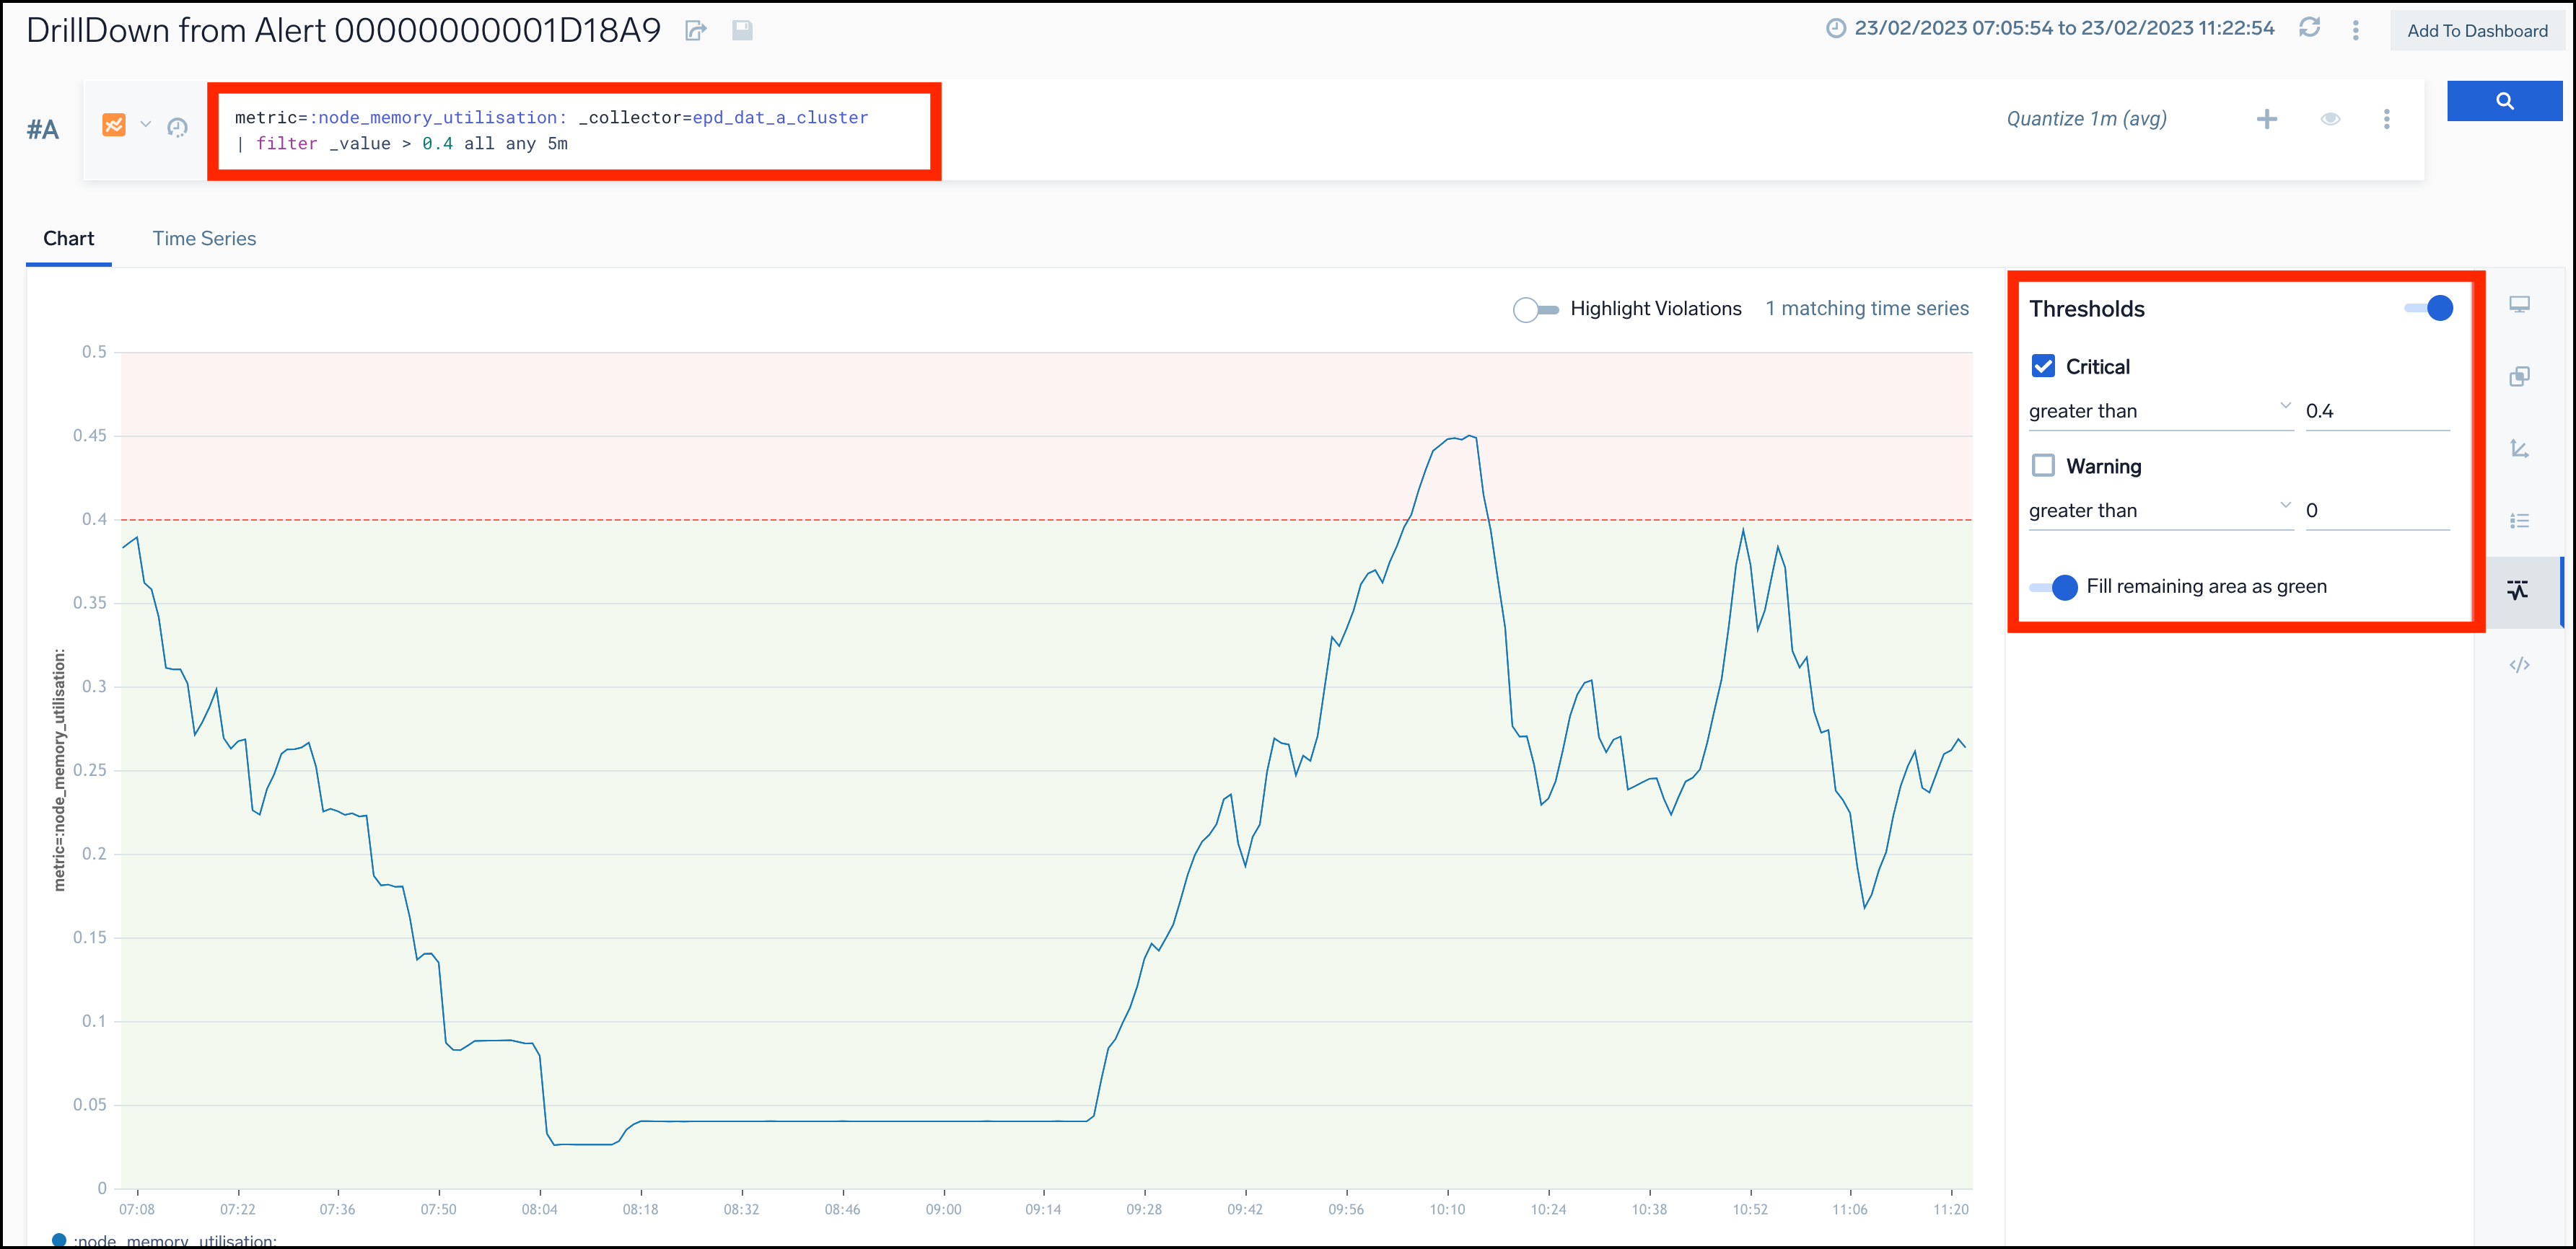Click the time-shift clock icon beside query A
Screen dimensions: 2576x1249
pyautogui.click(x=178, y=128)
